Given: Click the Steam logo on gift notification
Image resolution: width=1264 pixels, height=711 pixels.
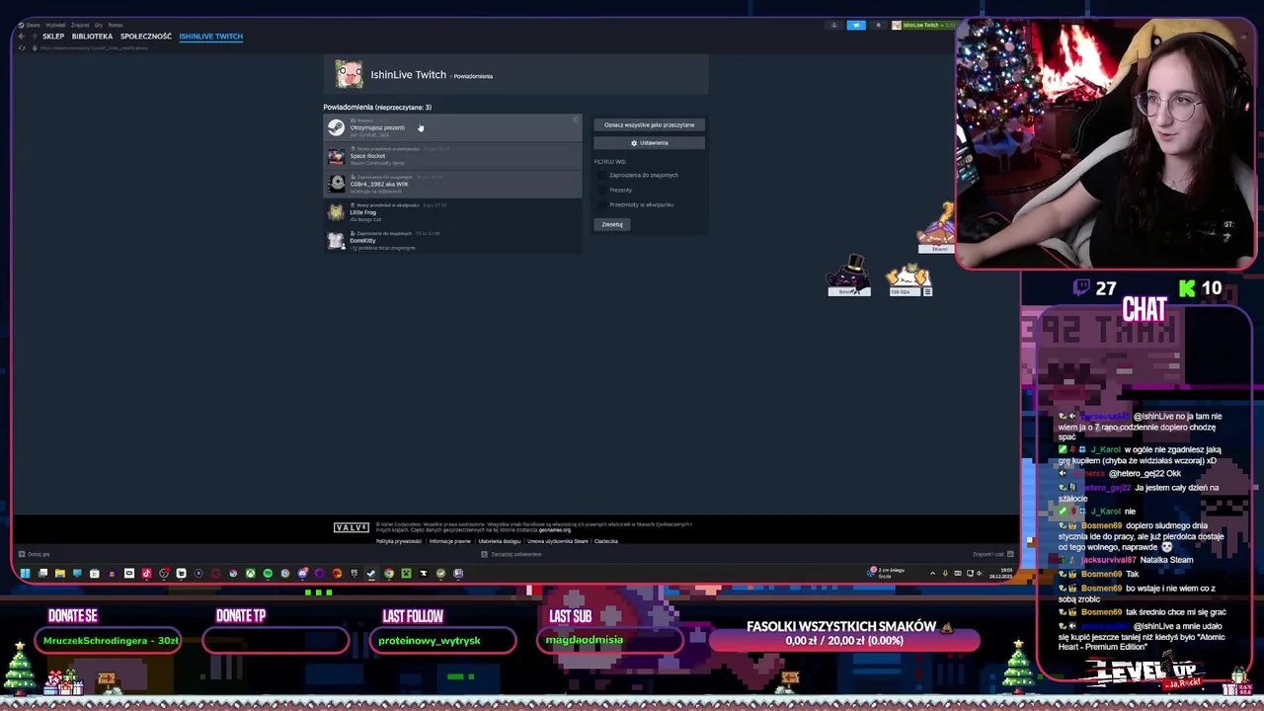Looking at the screenshot, I should 337,127.
